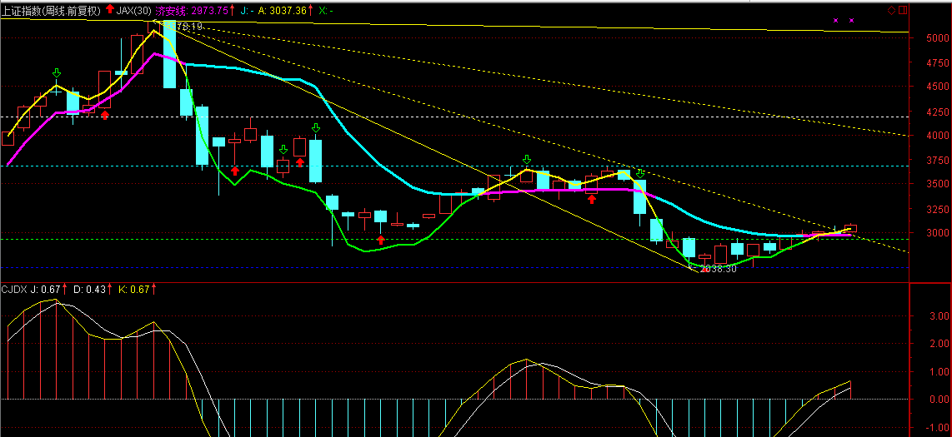This screenshot has width=952, height=437.
Task: Click the 2638.30 low price label
Action: pos(718,269)
